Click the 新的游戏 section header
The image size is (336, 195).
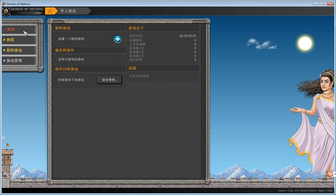click(x=63, y=28)
